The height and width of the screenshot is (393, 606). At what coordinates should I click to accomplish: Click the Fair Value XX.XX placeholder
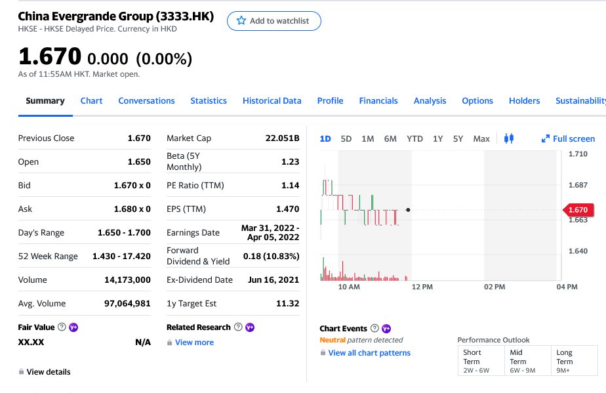[x=31, y=342]
